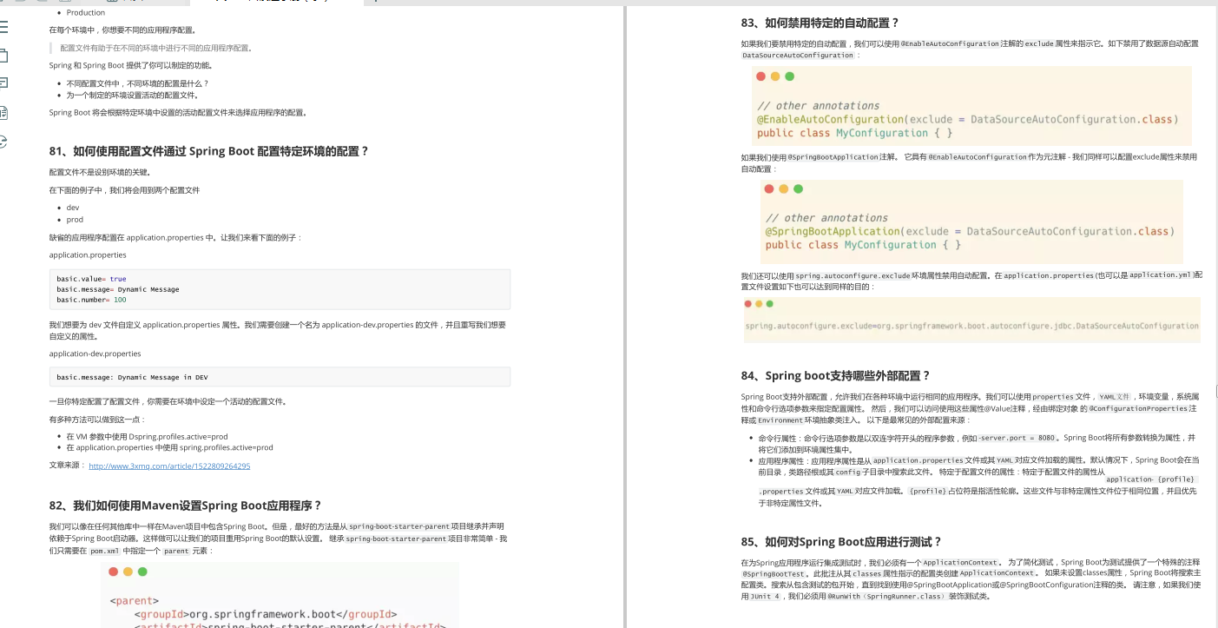The image size is (1218, 628).
Task: Click inline code 'Junit 4'
Action: click(765, 597)
